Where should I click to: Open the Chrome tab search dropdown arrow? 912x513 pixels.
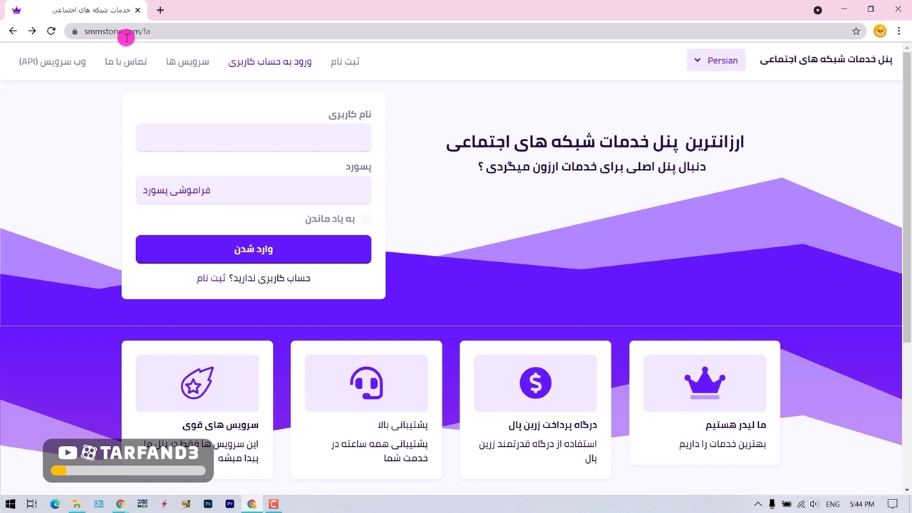(817, 10)
